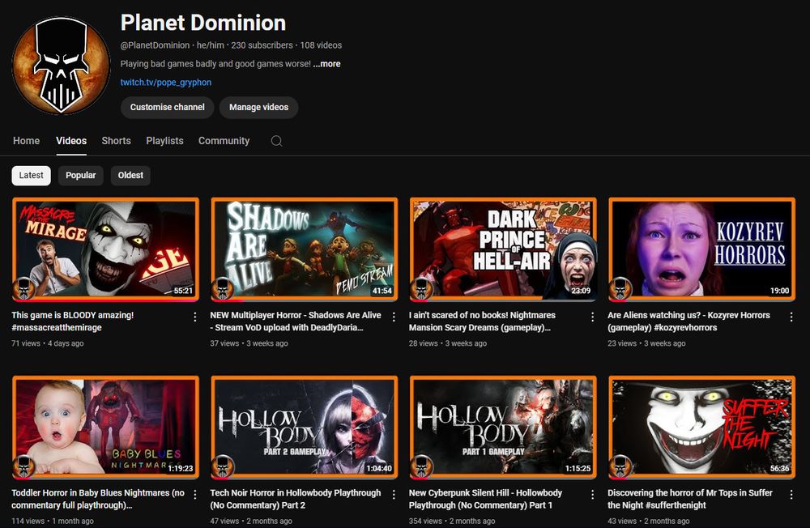Image resolution: width=810 pixels, height=528 pixels.
Task: Open options menu for Massacre at the Mirage video
Action: 194,317
